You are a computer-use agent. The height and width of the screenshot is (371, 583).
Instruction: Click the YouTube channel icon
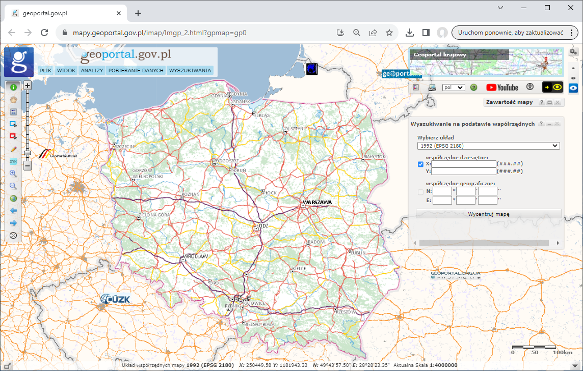[x=503, y=87]
